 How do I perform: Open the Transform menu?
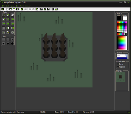pos(20,6)
